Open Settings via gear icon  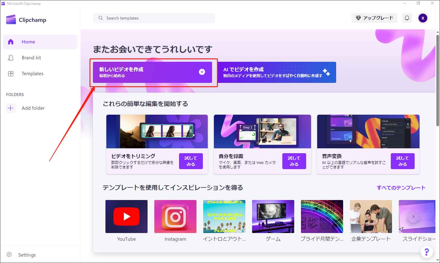click(x=9, y=255)
